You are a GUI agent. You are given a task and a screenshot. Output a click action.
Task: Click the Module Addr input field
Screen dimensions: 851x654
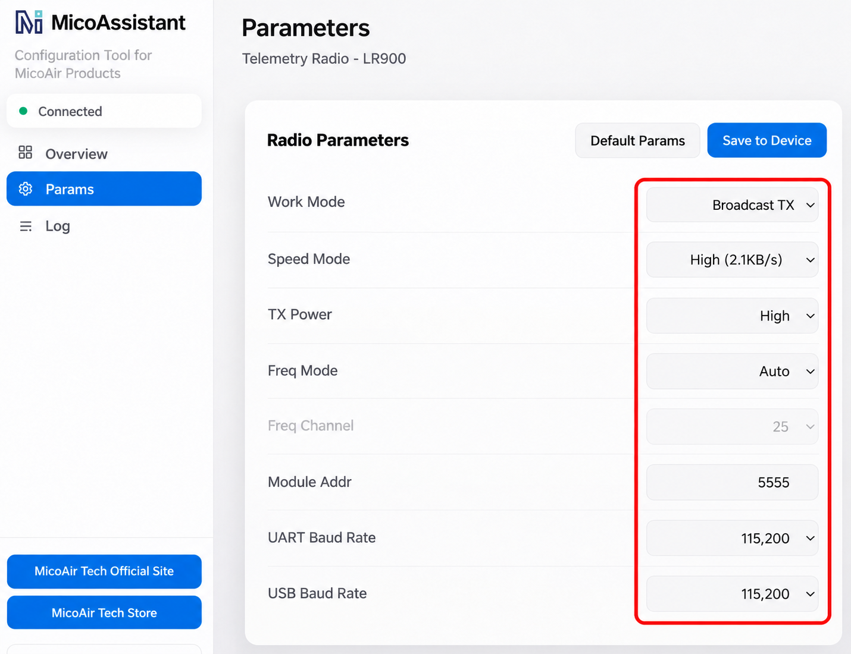[x=732, y=482]
